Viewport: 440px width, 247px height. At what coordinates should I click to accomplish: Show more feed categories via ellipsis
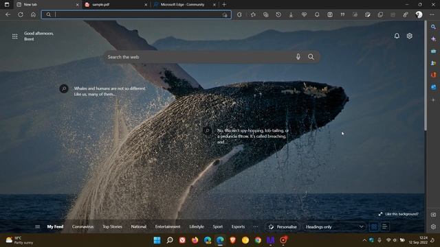pos(255,227)
